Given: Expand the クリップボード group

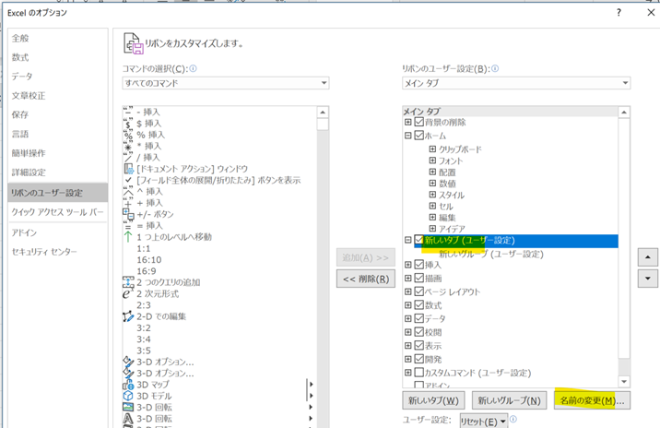Looking at the screenshot, I should (432, 149).
